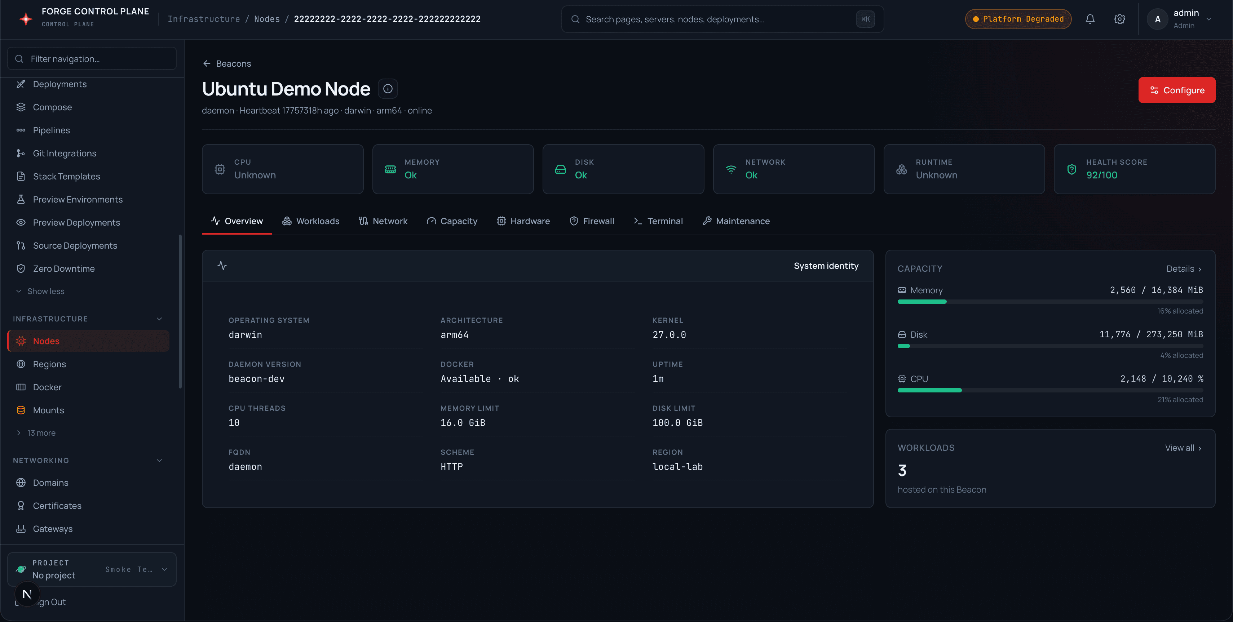Focus the Filter navigation input
The image size is (1233, 622).
pos(92,59)
